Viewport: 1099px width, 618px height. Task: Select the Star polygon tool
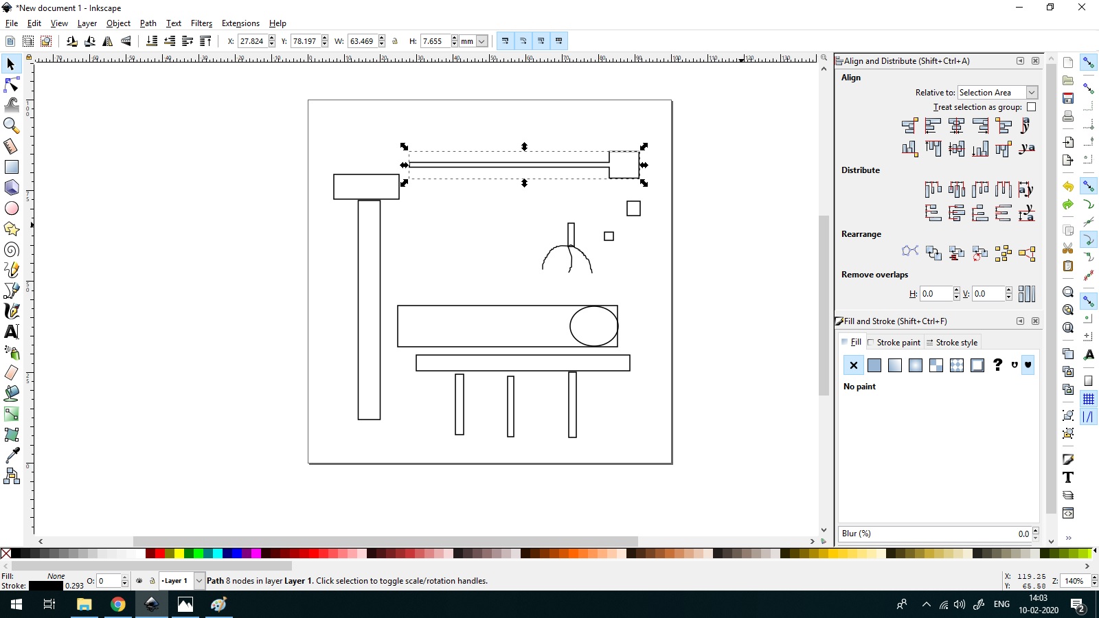click(x=11, y=229)
